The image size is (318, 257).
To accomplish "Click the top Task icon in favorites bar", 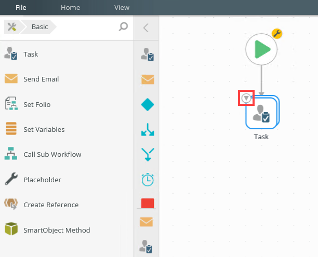I will 148,55.
